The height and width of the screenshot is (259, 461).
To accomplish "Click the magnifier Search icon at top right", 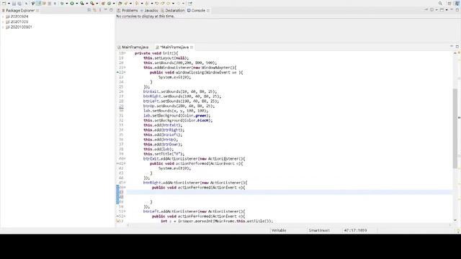I will click(x=440, y=3).
